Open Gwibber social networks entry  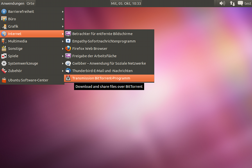[109, 63]
